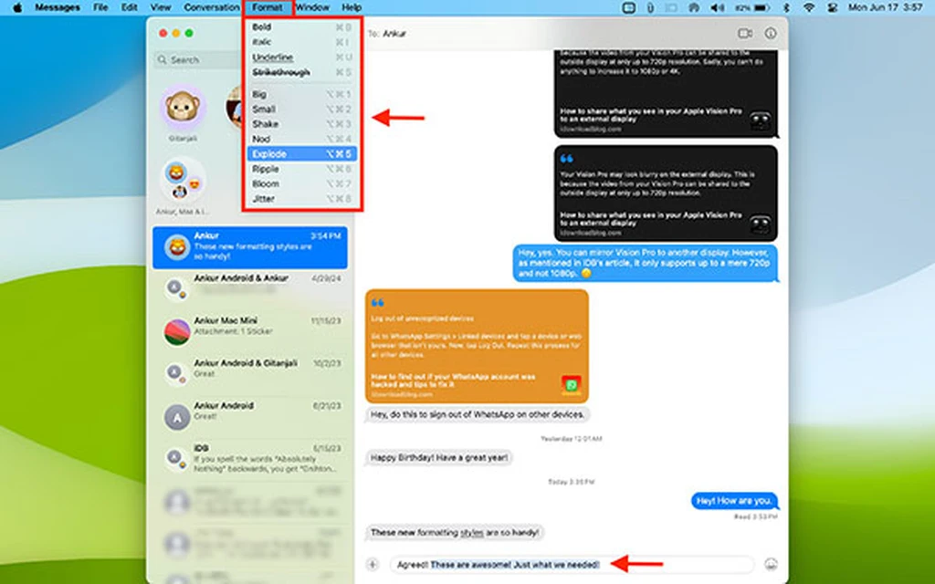The image size is (935, 584).
Task: Click the 'Happy Birthday! Have a great year!' message
Action: [439, 458]
